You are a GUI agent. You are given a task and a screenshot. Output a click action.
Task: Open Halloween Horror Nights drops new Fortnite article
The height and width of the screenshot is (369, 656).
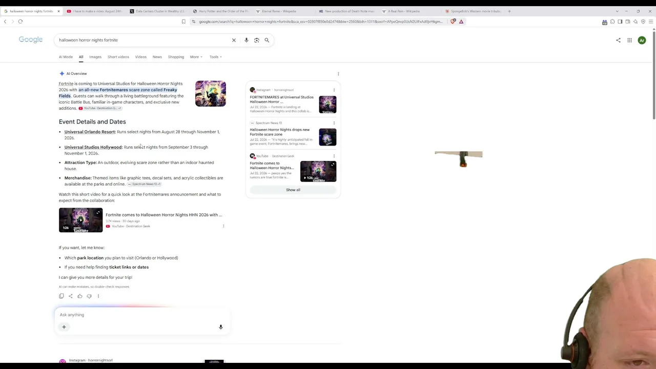point(280,132)
